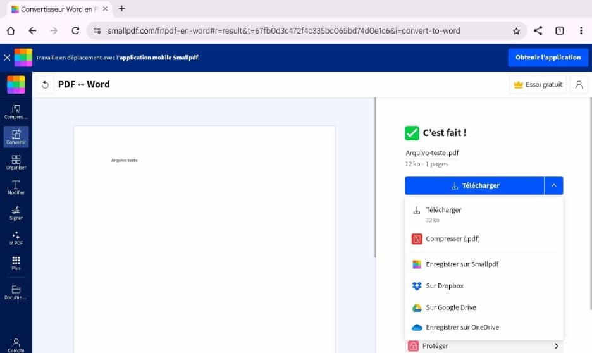
Task: Show more tools with Plus grid icon
Action: point(16,263)
